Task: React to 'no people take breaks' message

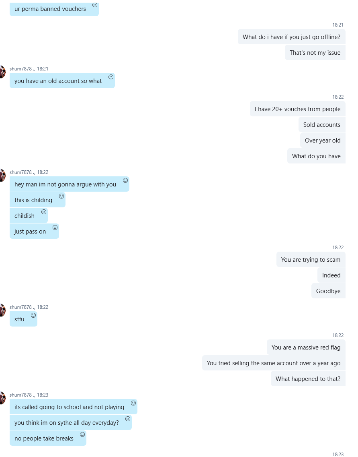Action: click(x=82, y=434)
